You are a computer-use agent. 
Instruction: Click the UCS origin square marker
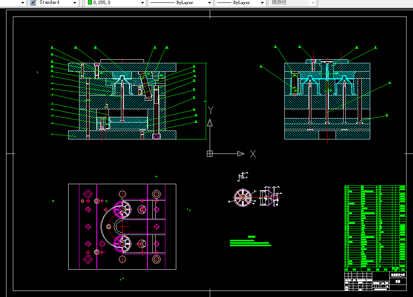coord(210,154)
